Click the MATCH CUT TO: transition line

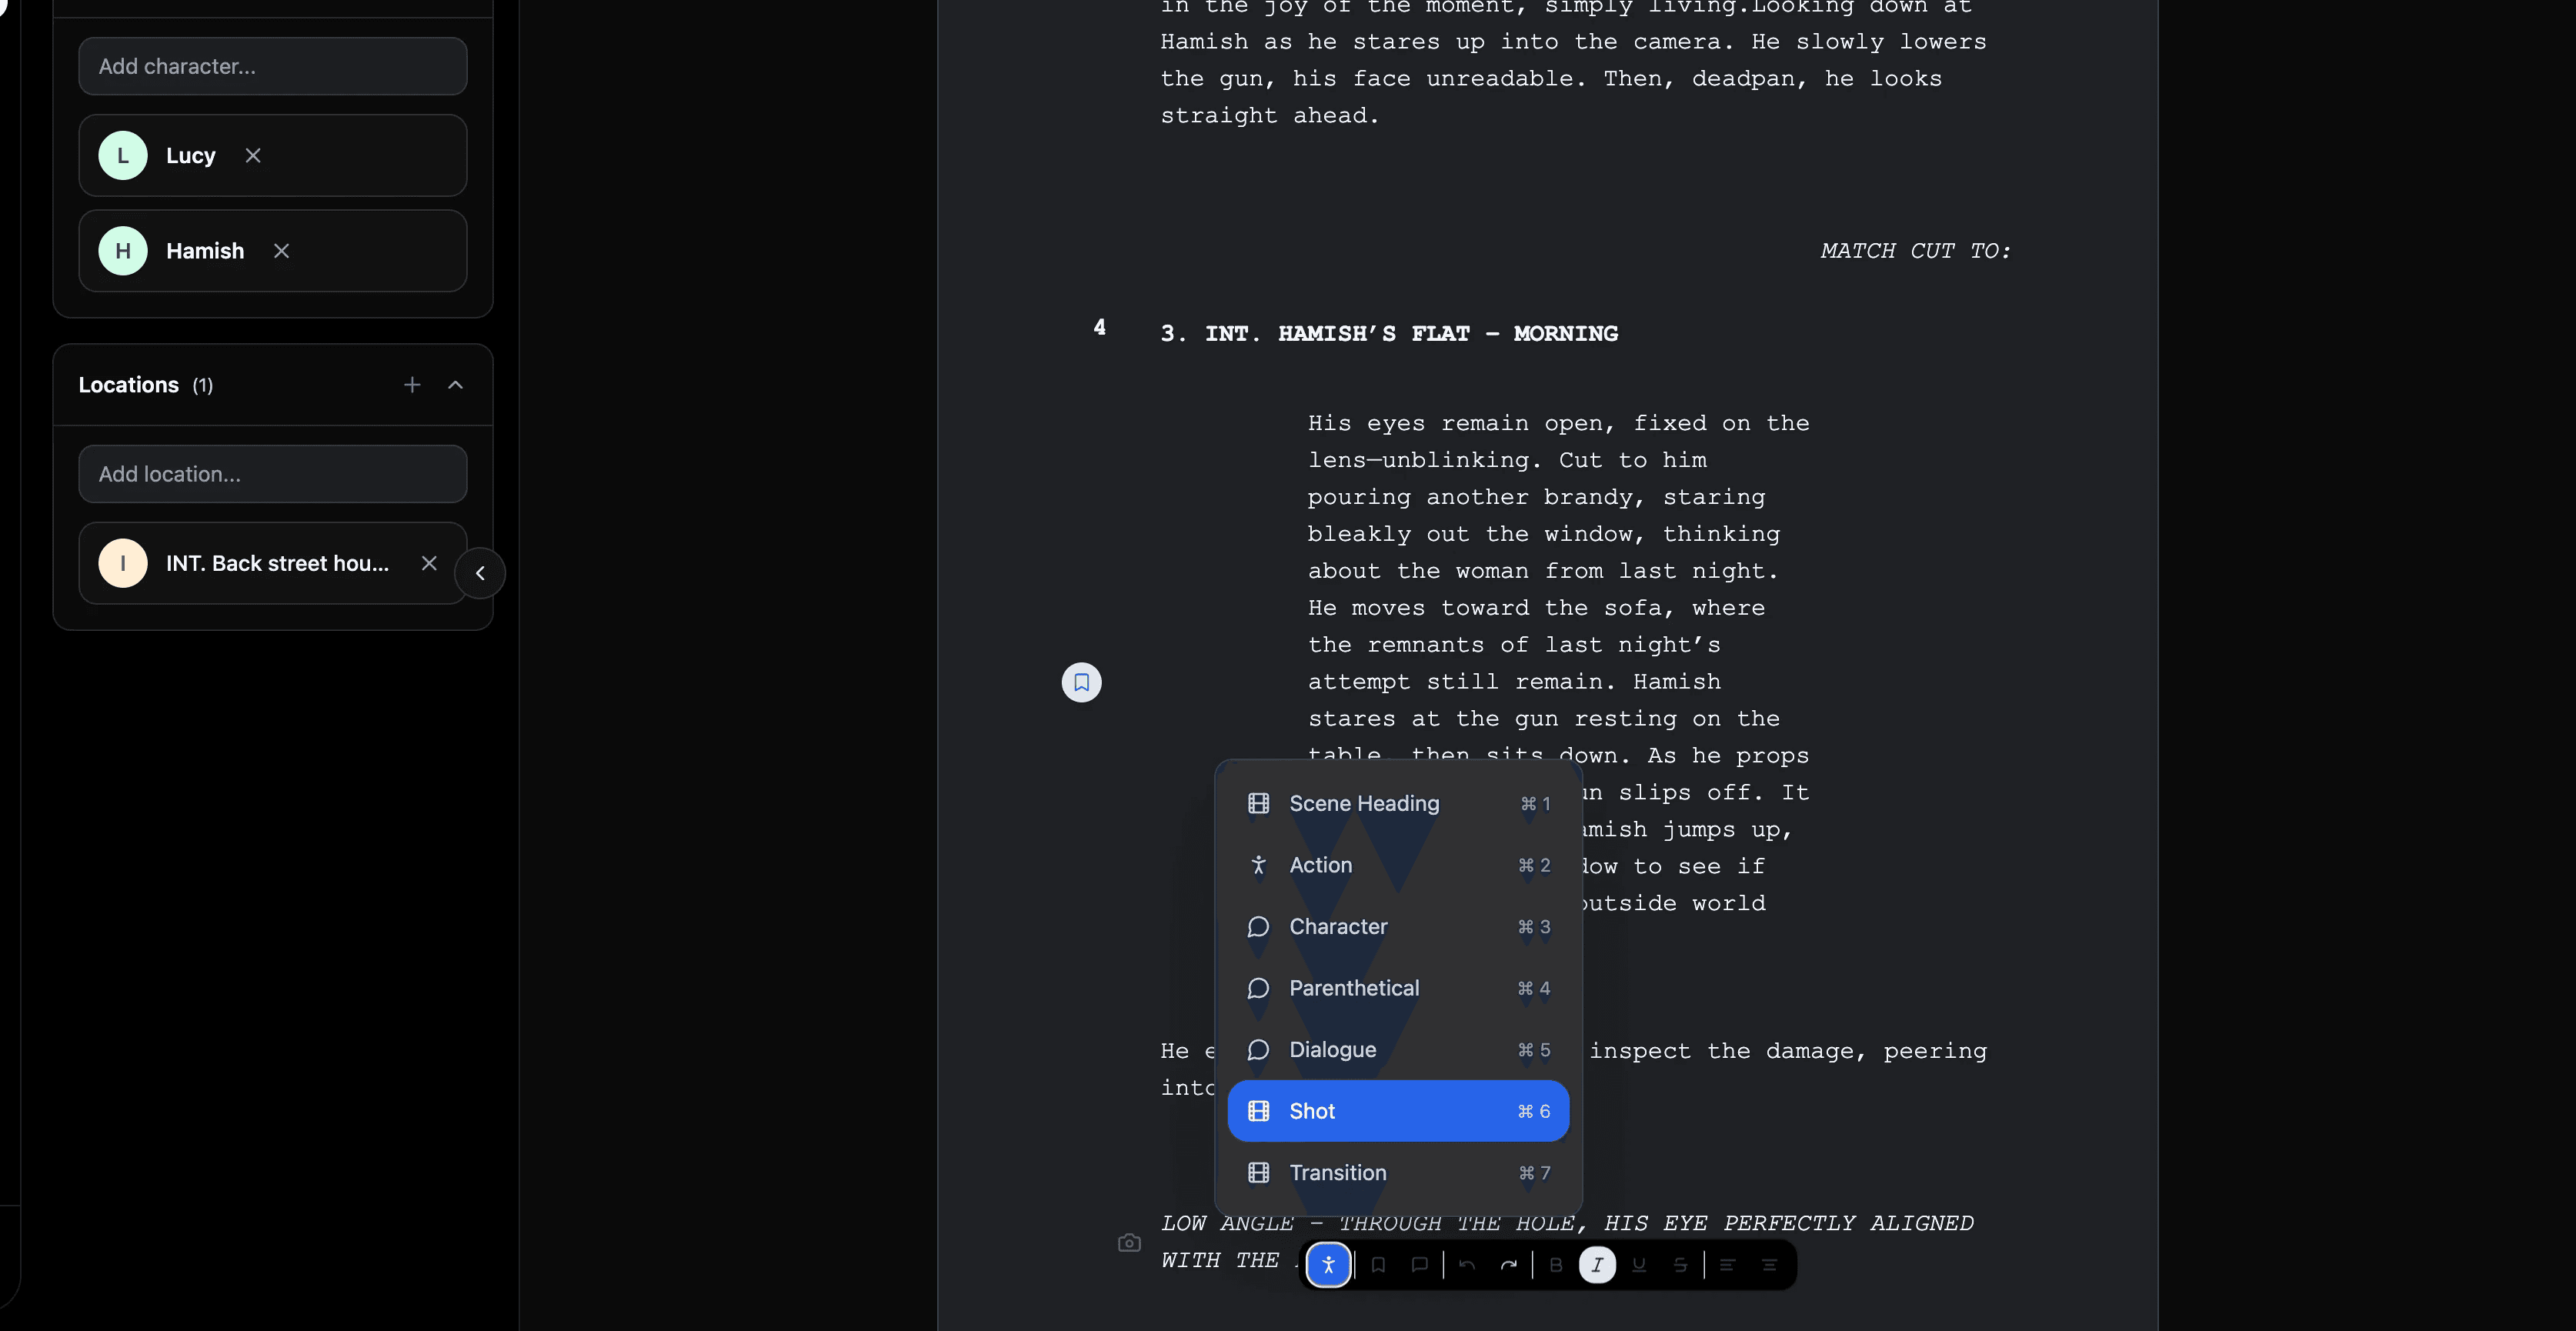click(x=1915, y=251)
